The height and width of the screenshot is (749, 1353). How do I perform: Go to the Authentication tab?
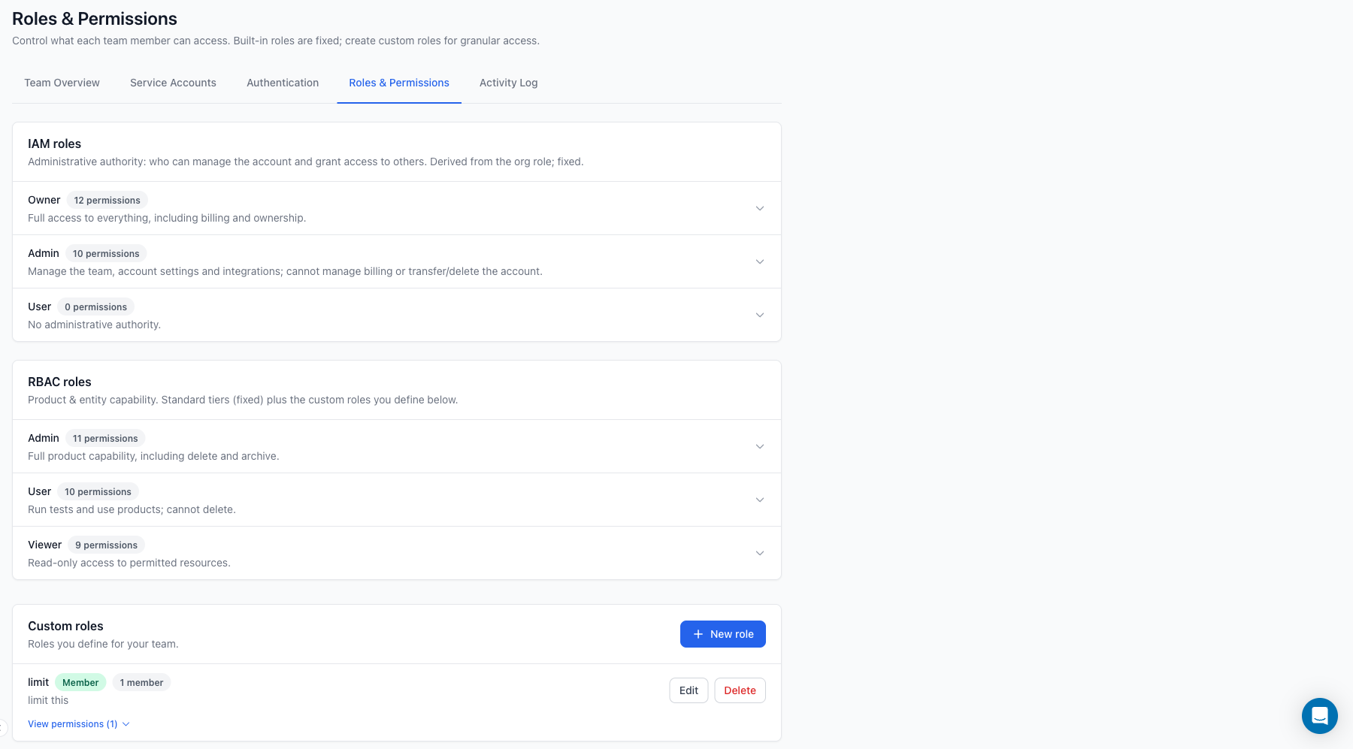283,83
